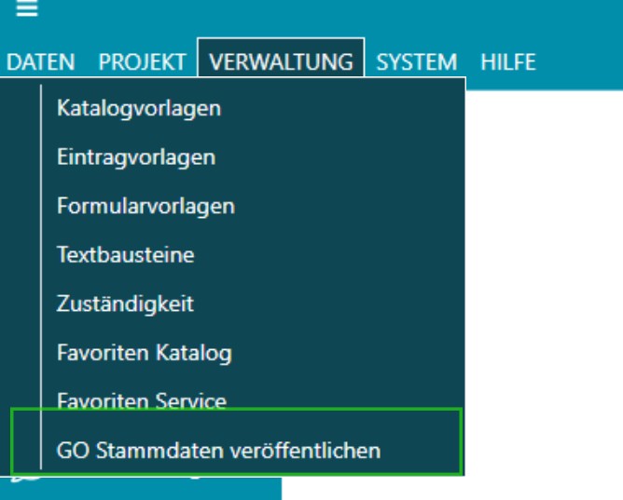Click the hamburger menu icon
This screenshot has width=623, height=500.
click(27, 9)
